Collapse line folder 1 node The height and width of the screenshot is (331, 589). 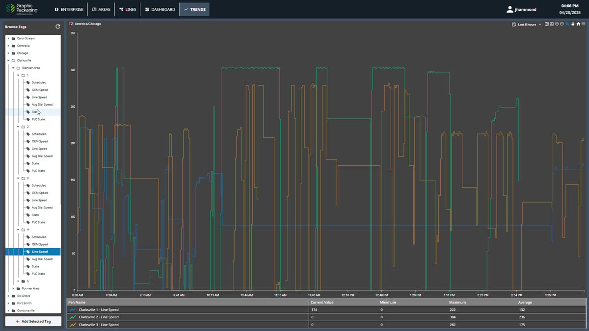[18, 75]
